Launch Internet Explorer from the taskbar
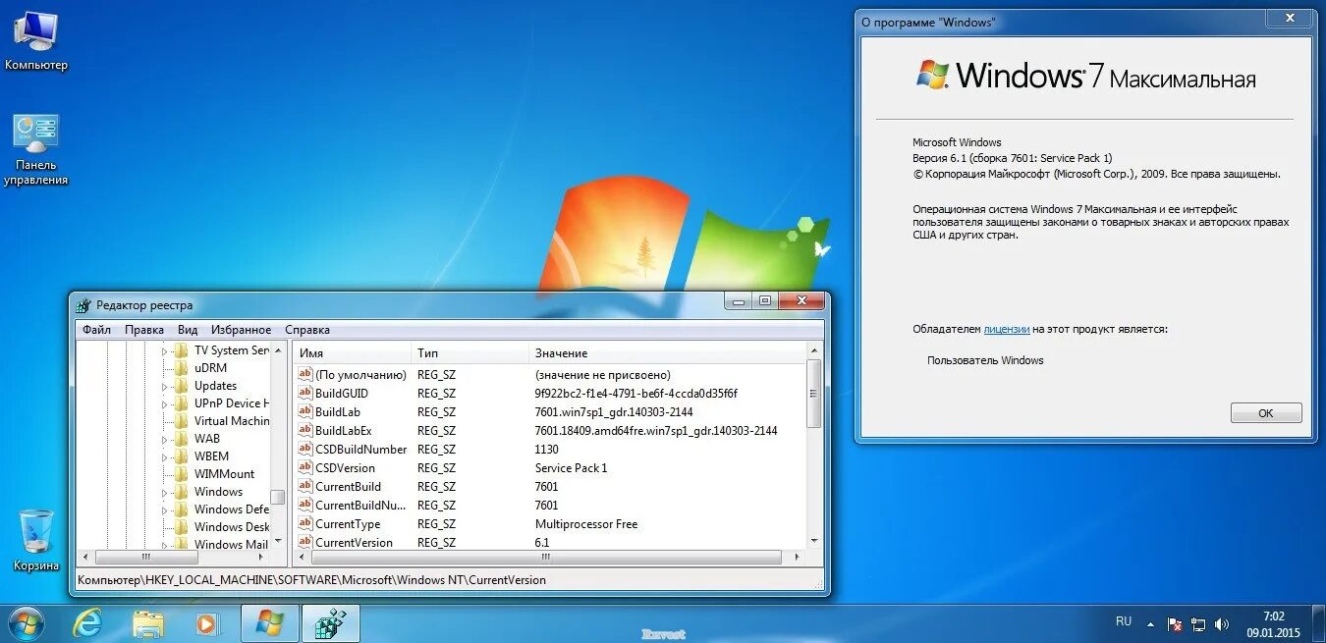The image size is (1326, 643). [87, 623]
